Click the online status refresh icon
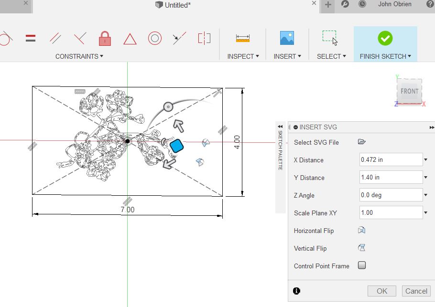Viewport: 435px width, 307px height. (x=345, y=4)
